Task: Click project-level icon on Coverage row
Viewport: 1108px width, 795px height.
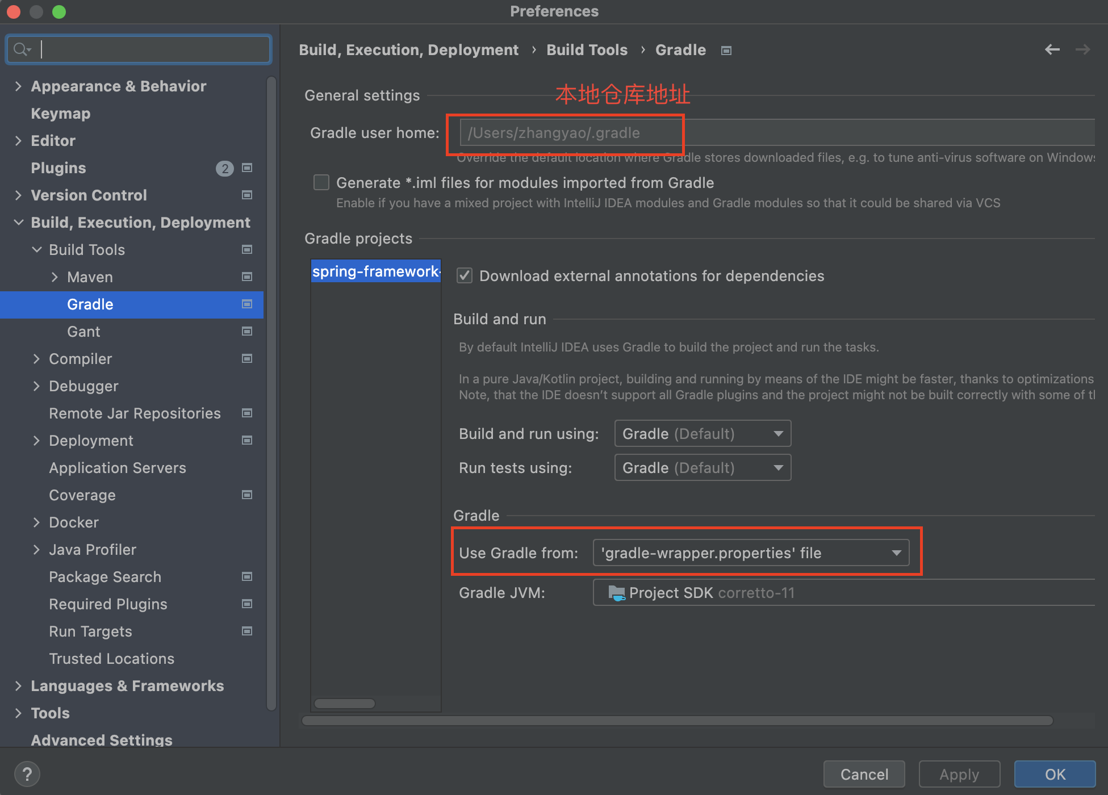Action: click(x=247, y=495)
